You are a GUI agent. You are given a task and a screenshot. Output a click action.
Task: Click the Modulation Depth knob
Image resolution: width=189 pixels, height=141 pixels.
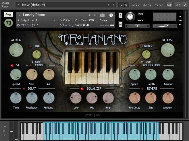[151, 74]
